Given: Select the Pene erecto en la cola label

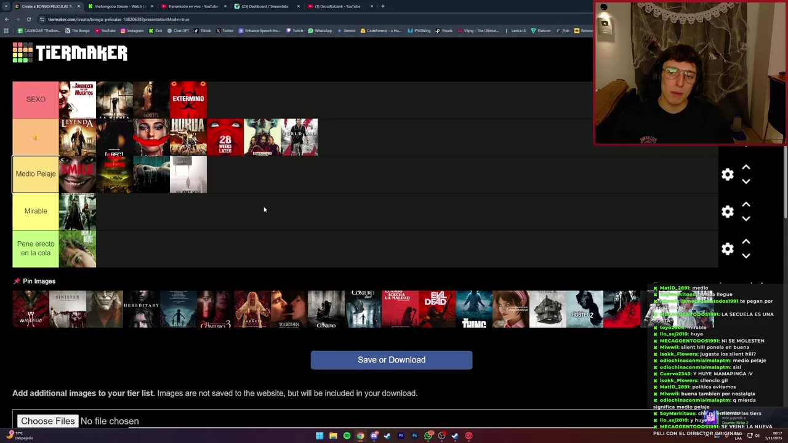Looking at the screenshot, I should pyautogui.click(x=36, y=249).
